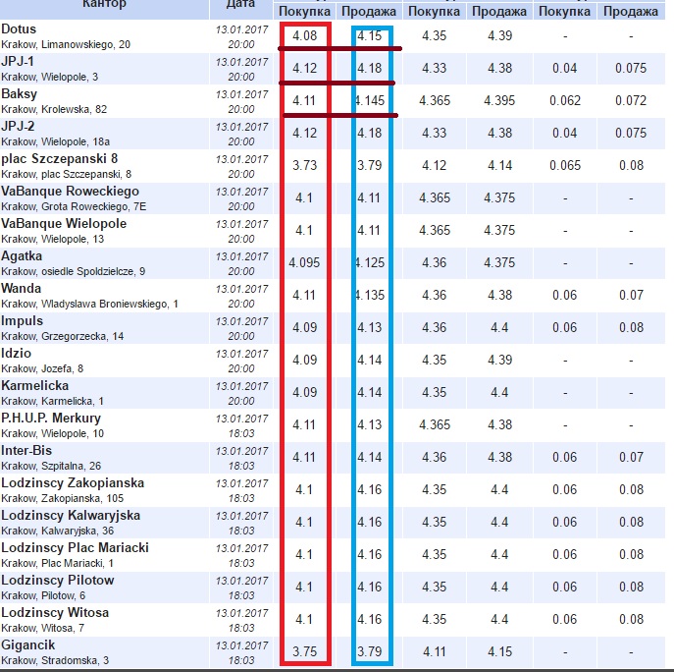Open the Gigancik office name

tap(27, 645)
